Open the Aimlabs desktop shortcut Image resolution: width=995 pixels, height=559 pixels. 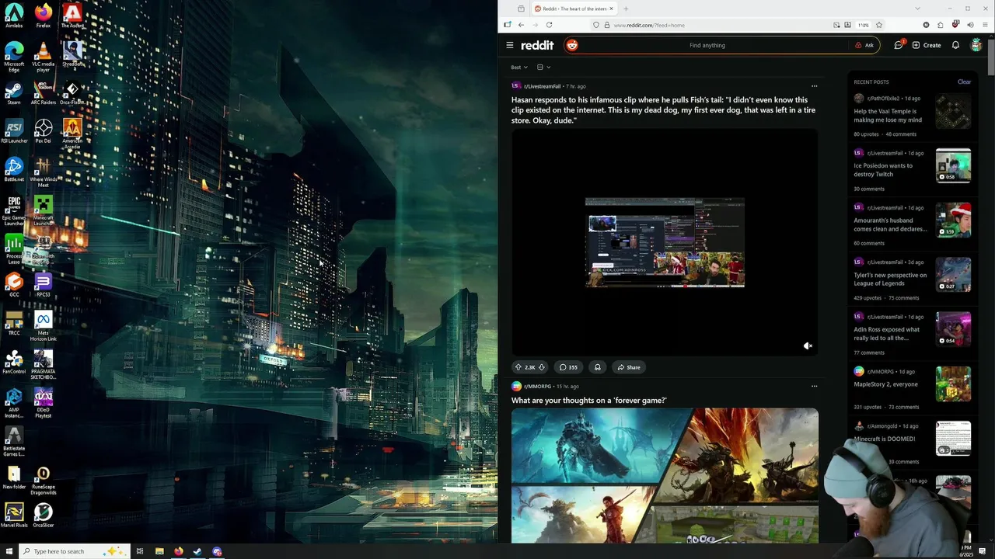tap(14, 16)
